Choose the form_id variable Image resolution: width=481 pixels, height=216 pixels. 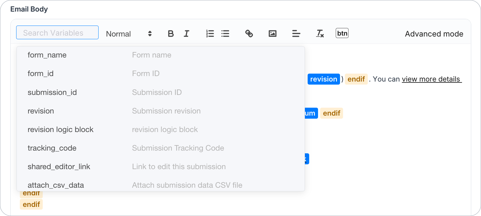[x=161, y=74]
